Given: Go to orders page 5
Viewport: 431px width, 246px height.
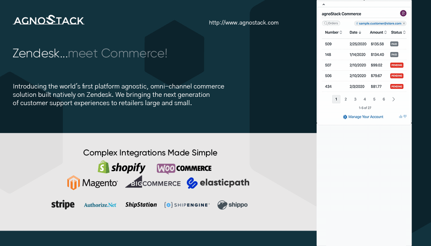Looking at the screenshot, I should click(374, 99).
